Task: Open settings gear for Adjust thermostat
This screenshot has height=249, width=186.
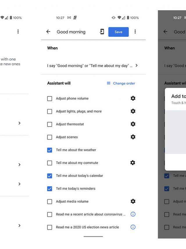Action: pyautogui.click(x=133, y=124)
